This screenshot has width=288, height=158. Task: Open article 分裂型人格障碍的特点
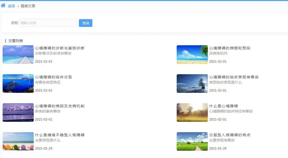230,135
